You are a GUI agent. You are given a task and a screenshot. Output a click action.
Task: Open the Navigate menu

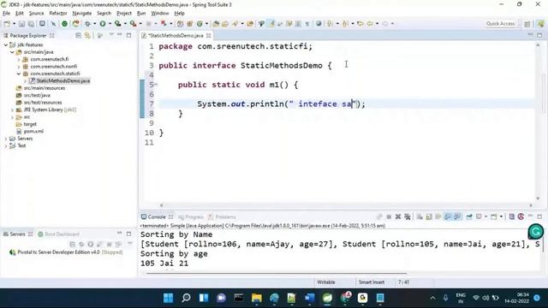pos(82,14)
